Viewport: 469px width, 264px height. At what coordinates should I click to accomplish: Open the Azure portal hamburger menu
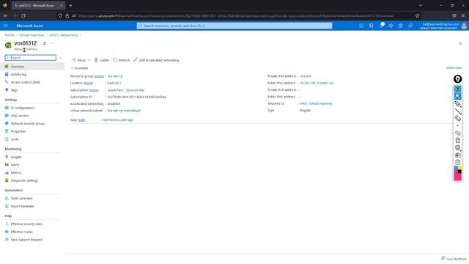tap(6, 26)
